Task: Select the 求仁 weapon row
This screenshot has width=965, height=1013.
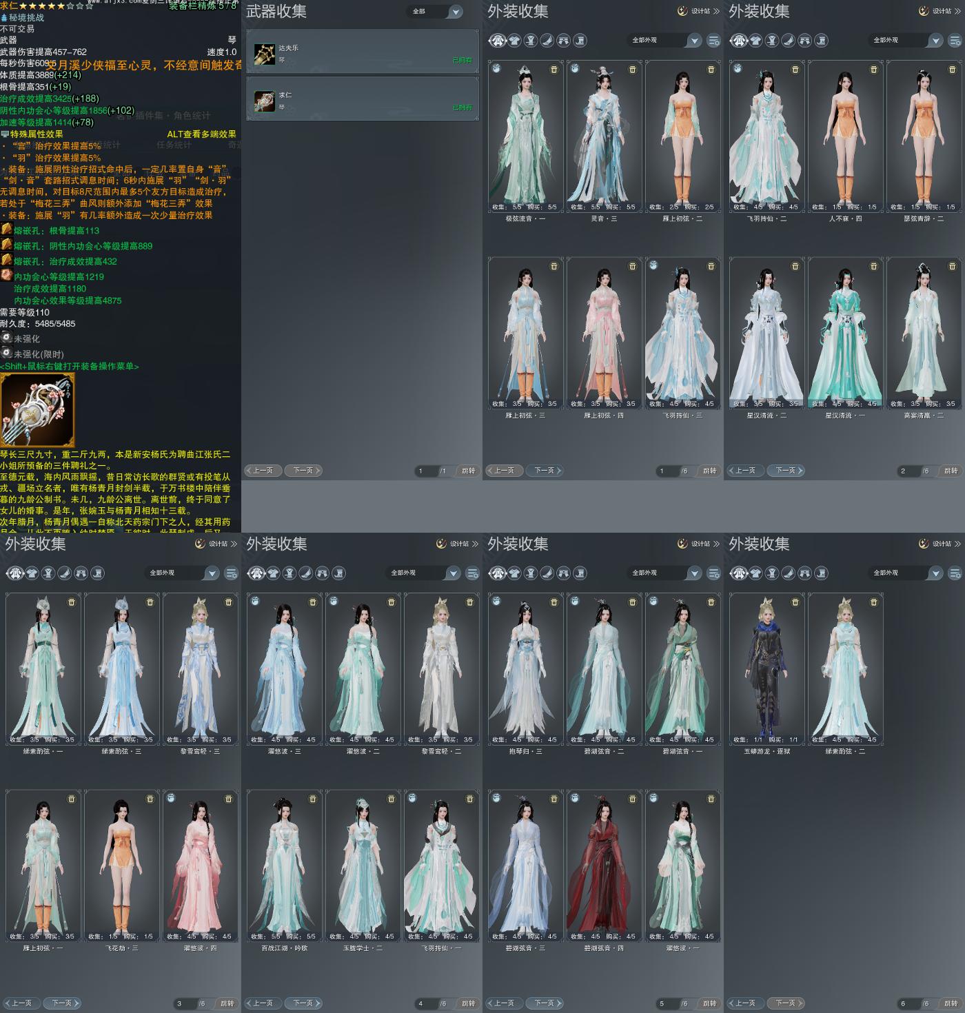Action: (x=363, y=99)
